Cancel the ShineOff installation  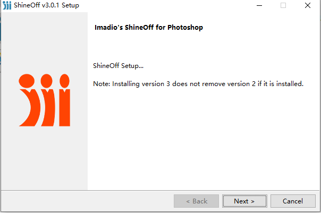(293, 201)
